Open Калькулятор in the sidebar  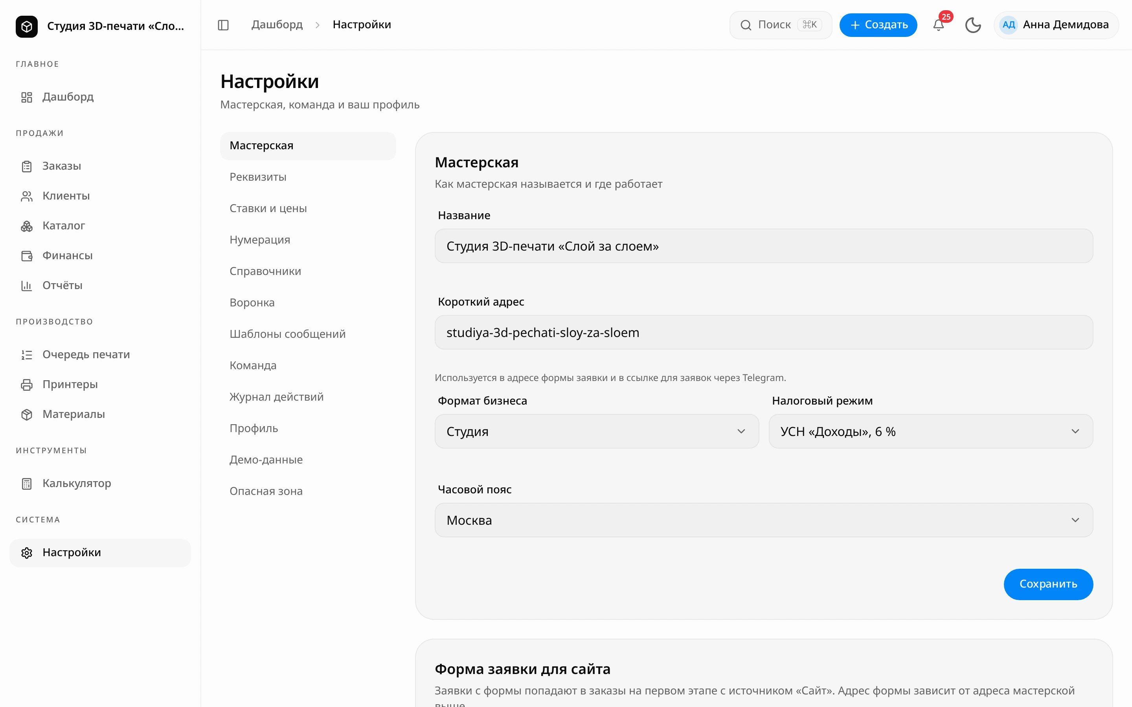point(100,484)
